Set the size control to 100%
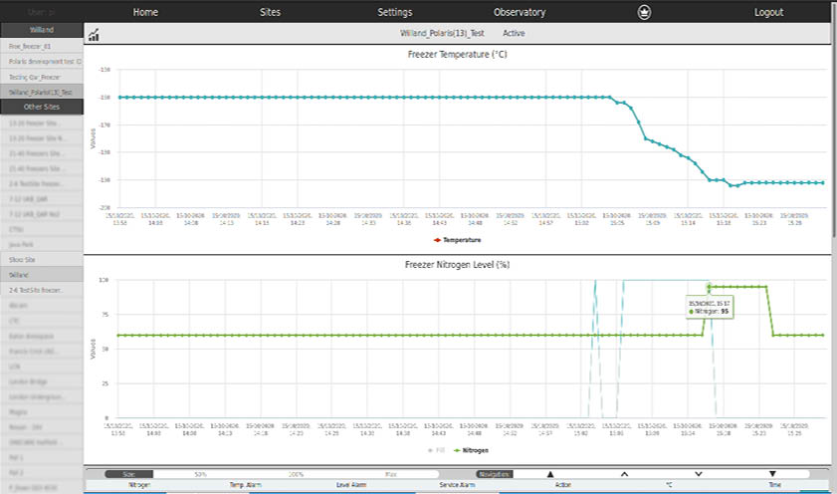 [x=298, y=475]
